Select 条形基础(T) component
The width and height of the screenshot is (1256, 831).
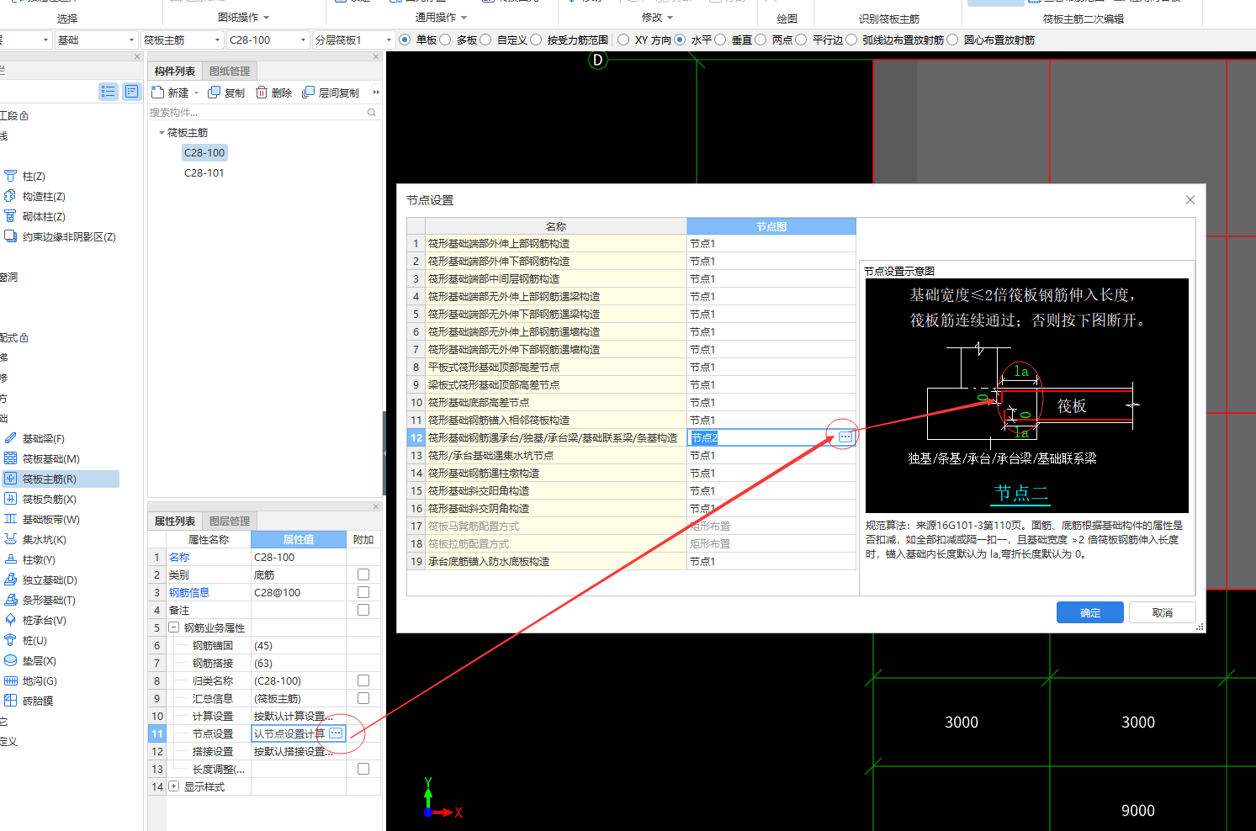pos(49,600)
